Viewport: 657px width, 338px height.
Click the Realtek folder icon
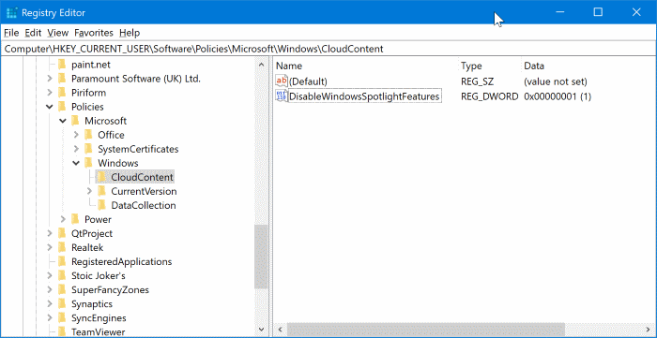click(62, 248)
